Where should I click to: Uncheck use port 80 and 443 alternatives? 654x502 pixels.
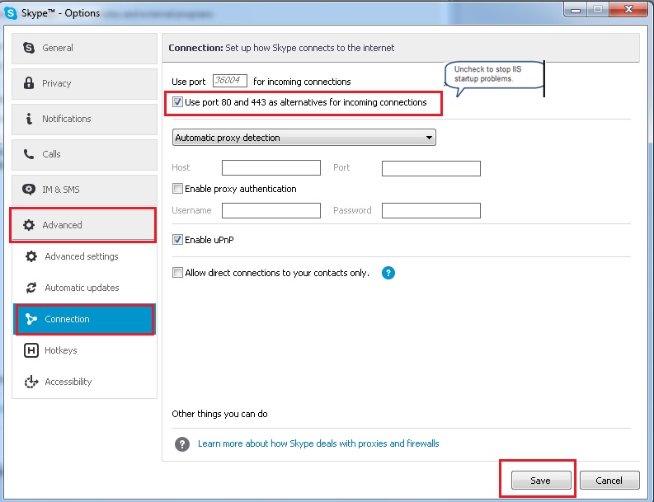pos(177,102)
